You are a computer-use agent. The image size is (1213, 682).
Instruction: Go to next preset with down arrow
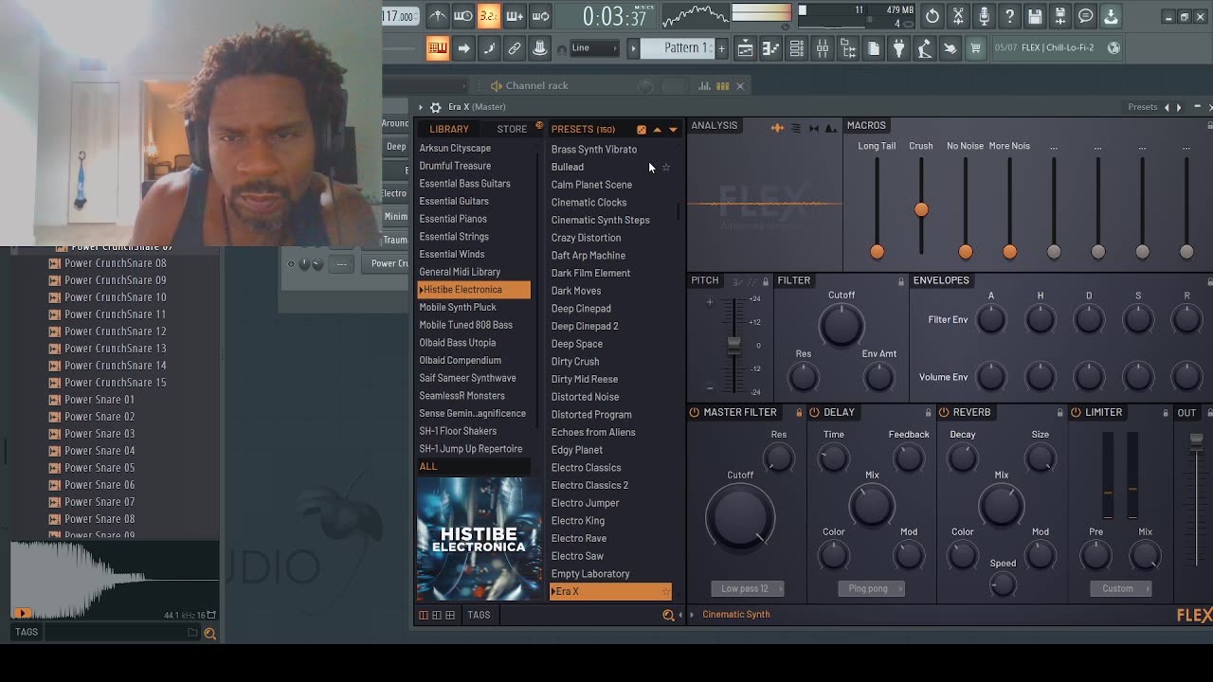[x=673, y=130]
